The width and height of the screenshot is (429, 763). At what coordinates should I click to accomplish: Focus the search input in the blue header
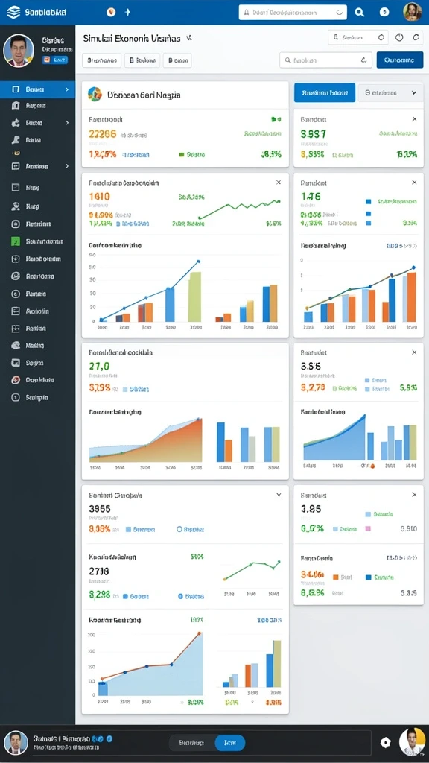pos(293,13)
